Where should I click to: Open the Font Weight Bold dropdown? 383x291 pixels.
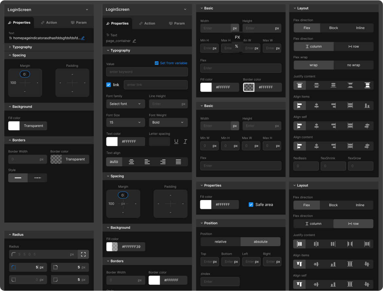pos(168,122)
